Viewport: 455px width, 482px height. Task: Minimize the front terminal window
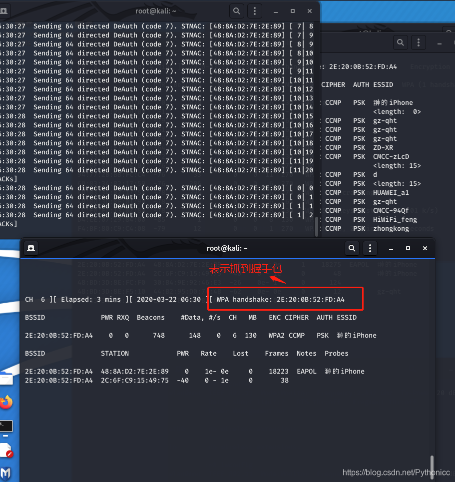(391, 248)
